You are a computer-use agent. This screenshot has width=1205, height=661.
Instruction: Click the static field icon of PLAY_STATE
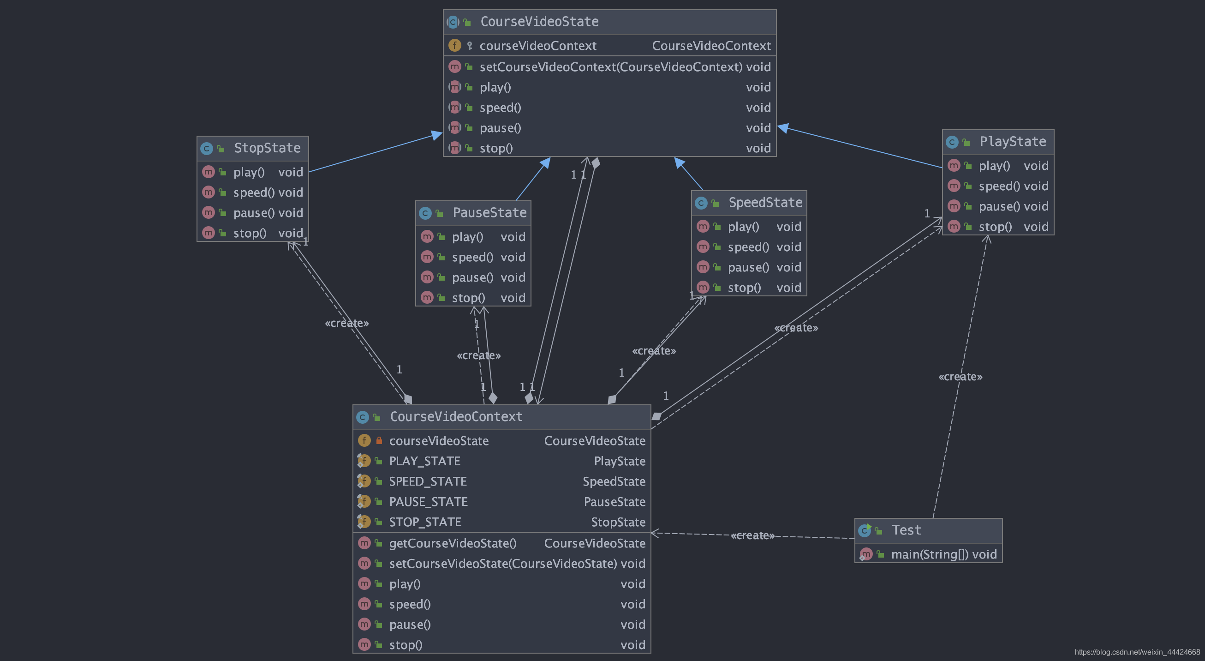364,461
